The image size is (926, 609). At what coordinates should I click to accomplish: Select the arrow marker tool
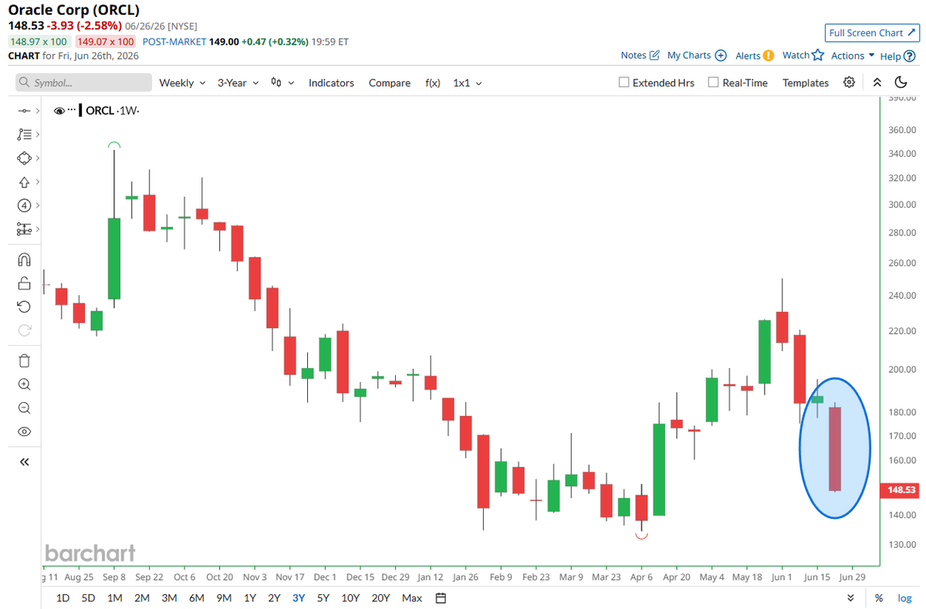[23, 182]
